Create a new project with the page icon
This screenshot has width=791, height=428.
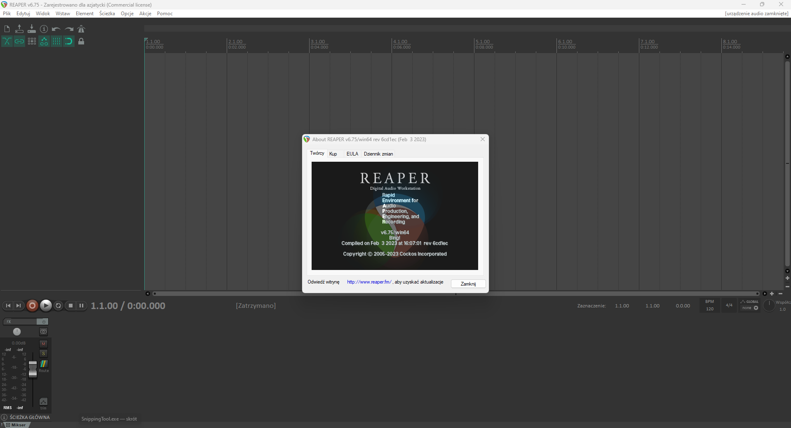pyautogui.click(x=7, y=29)
